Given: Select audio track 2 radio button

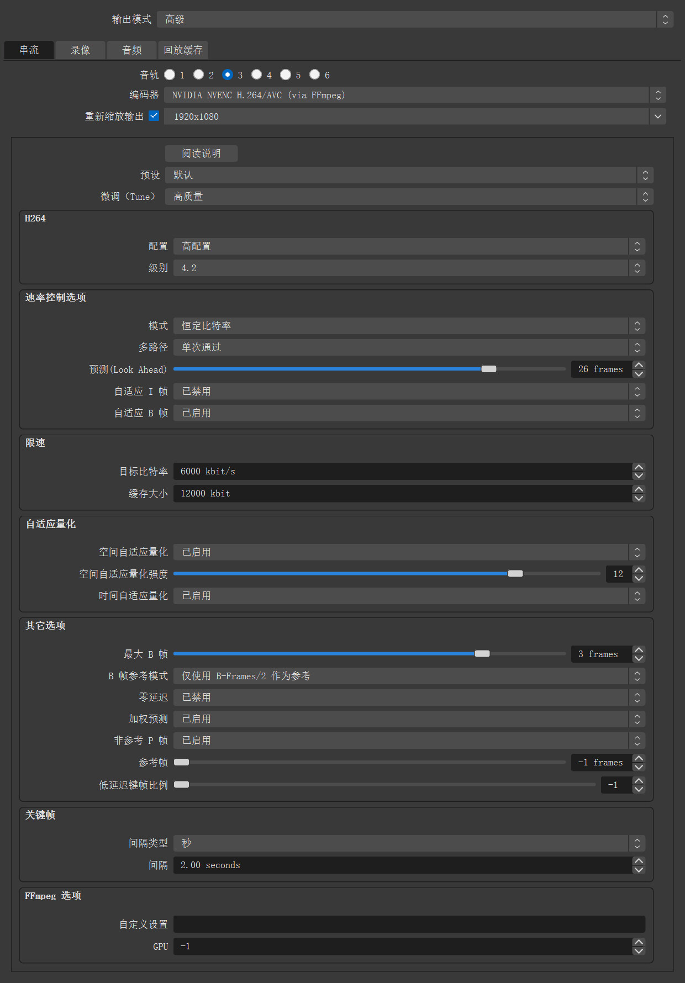Looking at the screenshot, I should (198, 75).
